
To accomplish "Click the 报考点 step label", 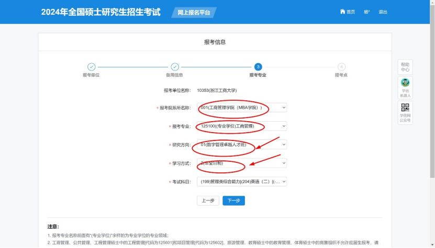I will pyautogui.click(x=341, y=75).
